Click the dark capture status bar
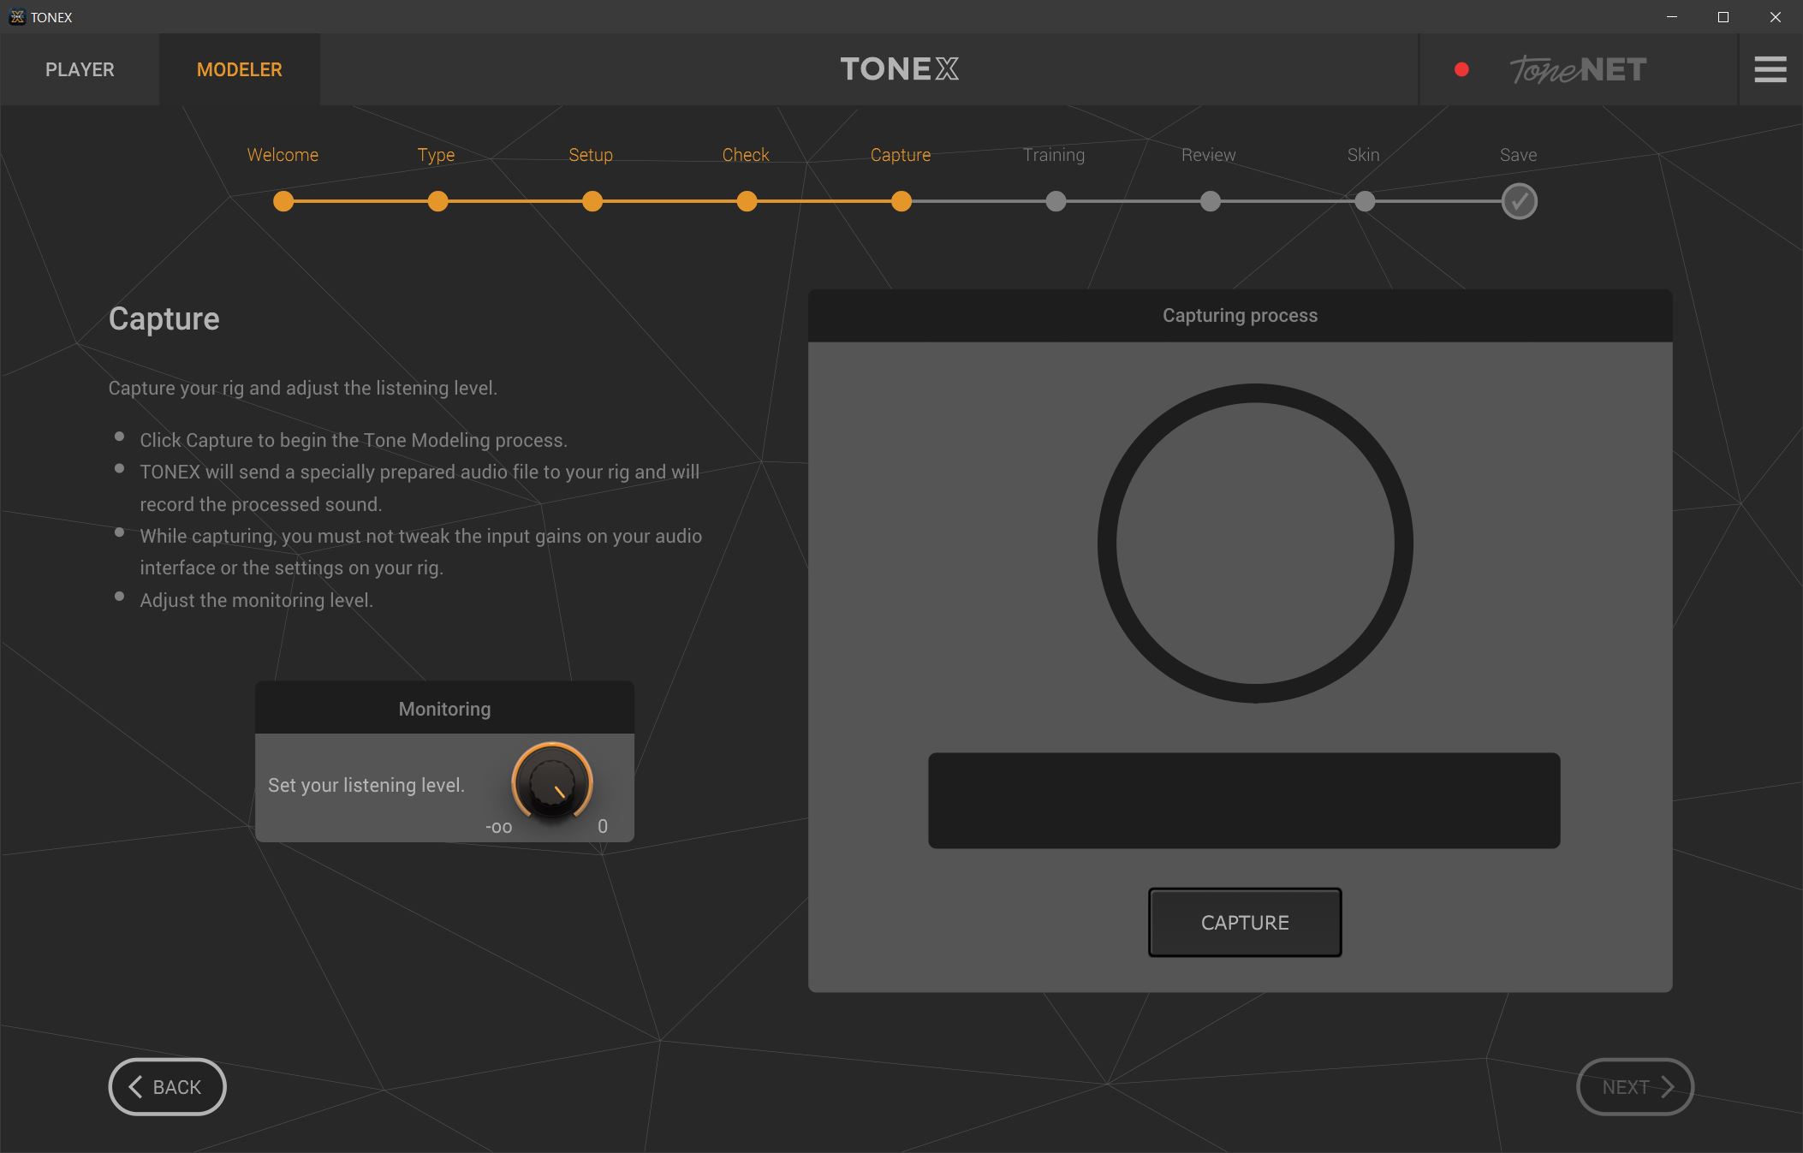The image size is (1803, 1153). click(1244, 800)
